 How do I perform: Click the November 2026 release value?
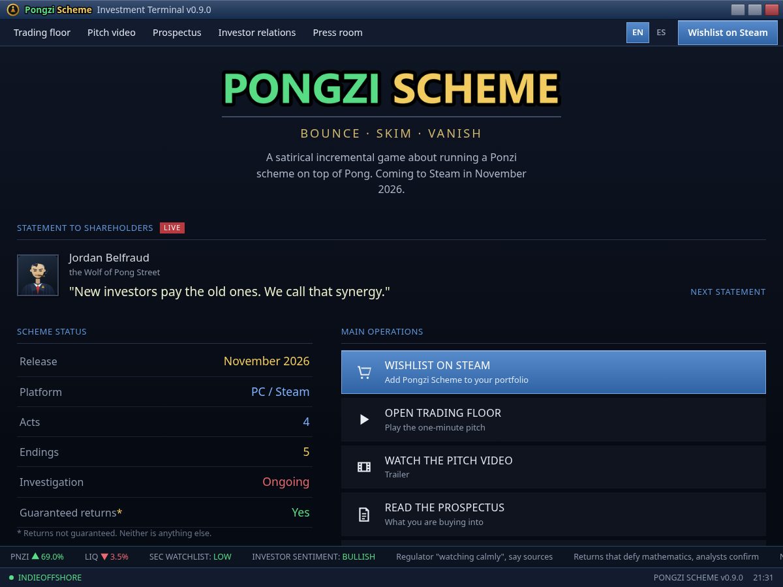click(266, 361)
